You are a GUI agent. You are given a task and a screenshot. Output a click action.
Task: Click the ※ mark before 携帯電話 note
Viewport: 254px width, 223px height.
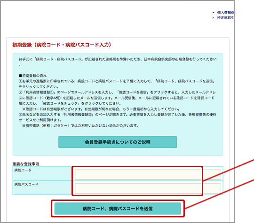click(x=24, y=126)
